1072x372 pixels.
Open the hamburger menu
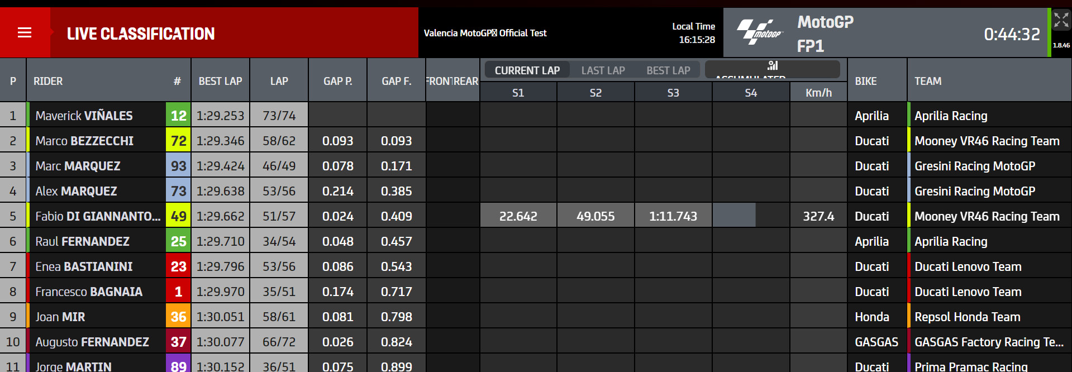25,33
